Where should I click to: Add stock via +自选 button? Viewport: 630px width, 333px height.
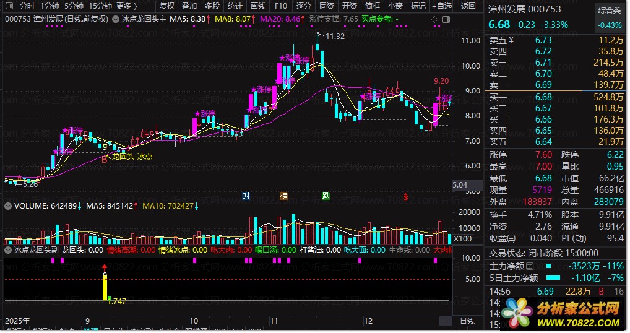coord(442,6)
